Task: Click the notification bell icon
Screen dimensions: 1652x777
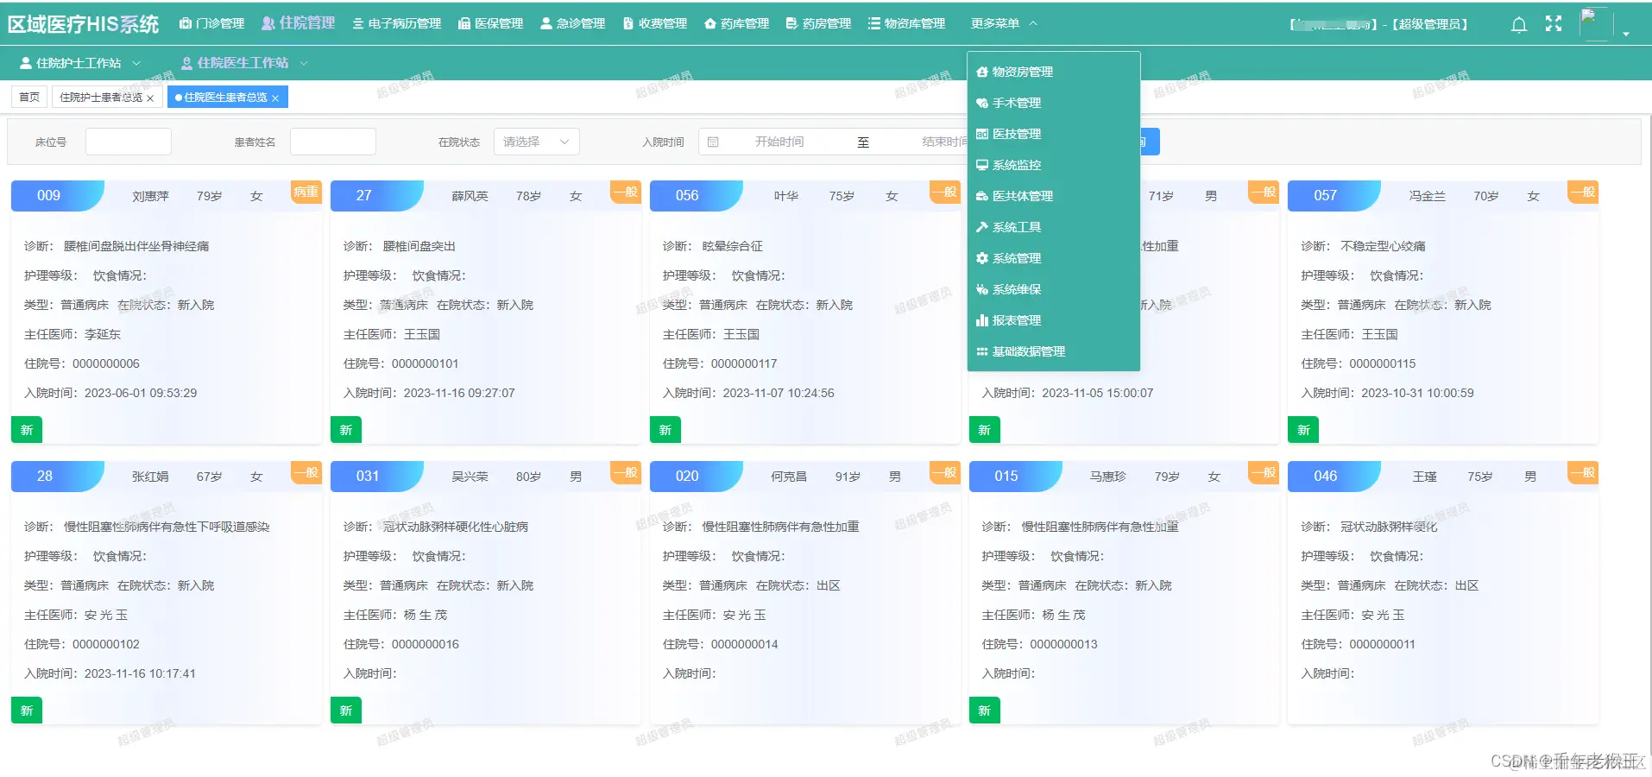Action: tap(1517, 23)
